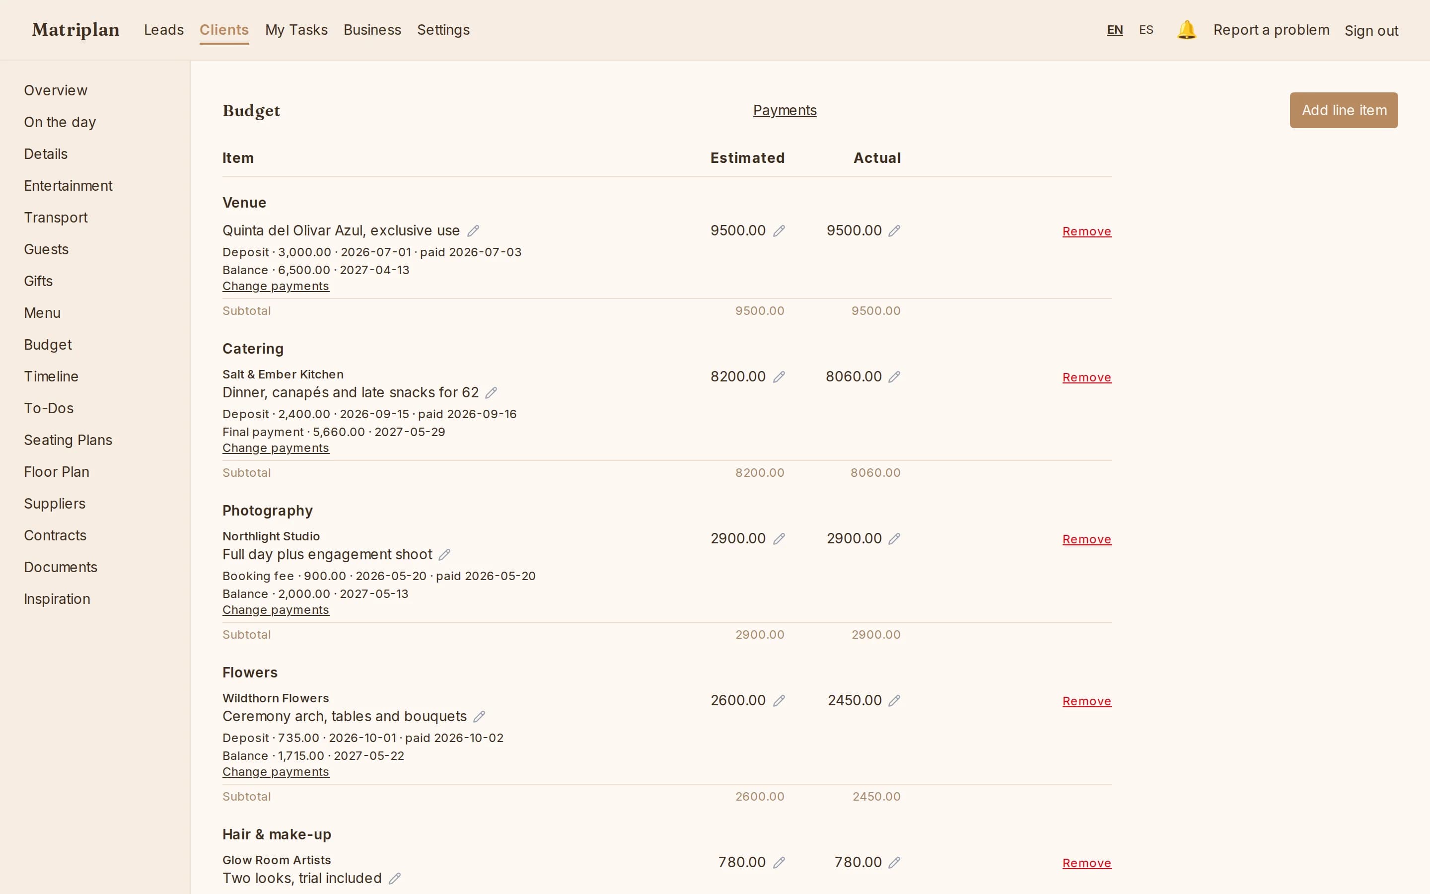Switch language to ES

1146,30
